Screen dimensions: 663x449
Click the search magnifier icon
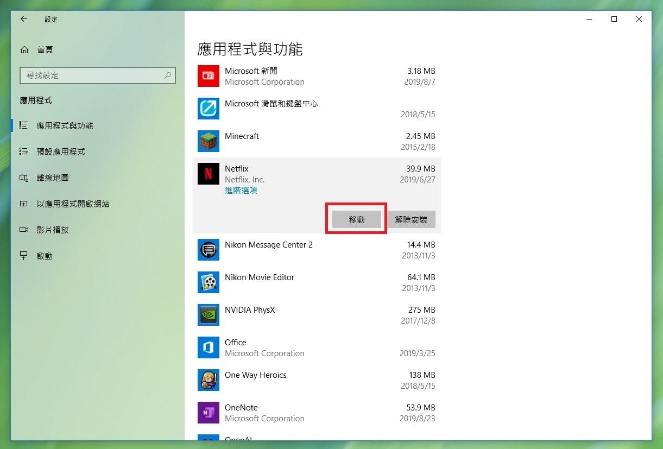click(168, 75)
